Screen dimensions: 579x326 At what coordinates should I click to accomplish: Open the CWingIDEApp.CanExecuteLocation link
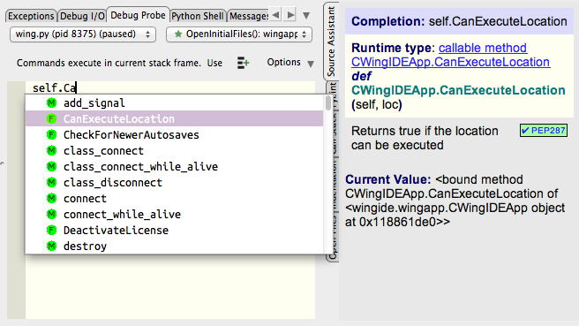[x=450, y=62]
